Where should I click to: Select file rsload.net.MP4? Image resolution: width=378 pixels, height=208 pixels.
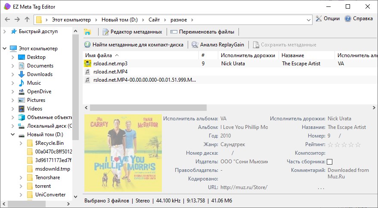[x=110, y=72]
